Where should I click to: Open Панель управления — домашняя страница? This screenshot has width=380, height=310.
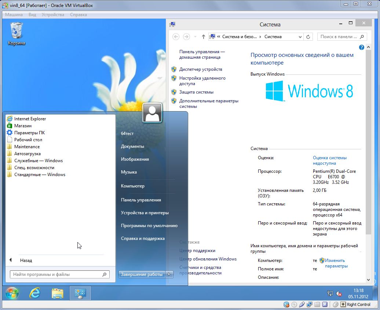[202, 55]
